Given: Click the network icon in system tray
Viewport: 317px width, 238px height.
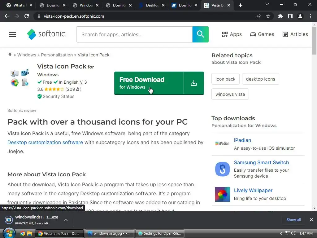Looking at the screenshot, I should [x=288, y=233].
